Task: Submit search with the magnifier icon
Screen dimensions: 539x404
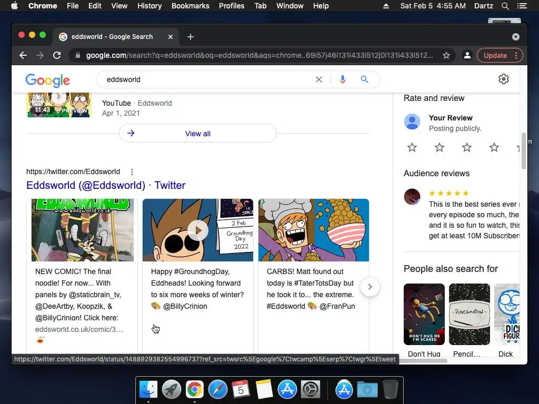Action: [x=364, y=79]
